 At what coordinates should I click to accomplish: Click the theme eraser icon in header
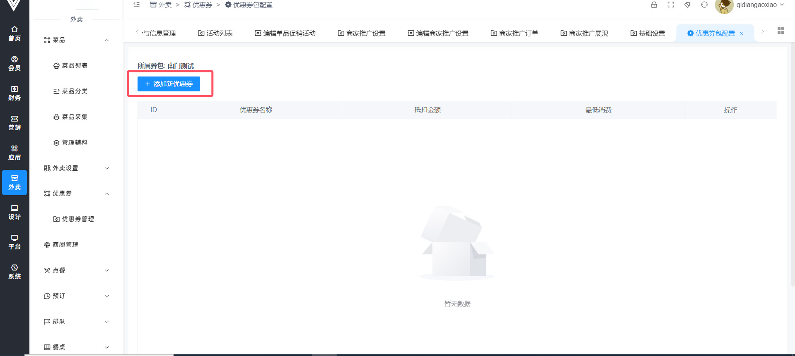click(687, 5)
